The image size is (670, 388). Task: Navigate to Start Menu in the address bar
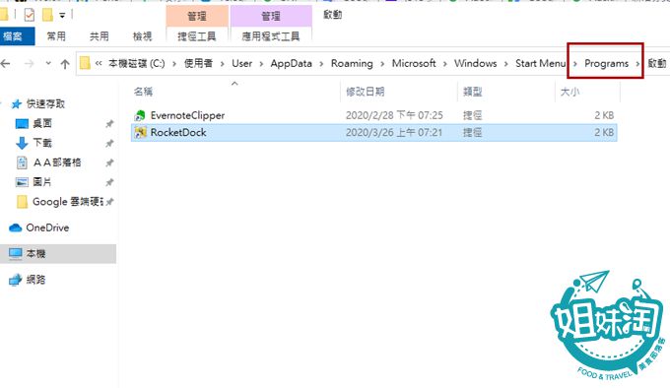(541, 64)
